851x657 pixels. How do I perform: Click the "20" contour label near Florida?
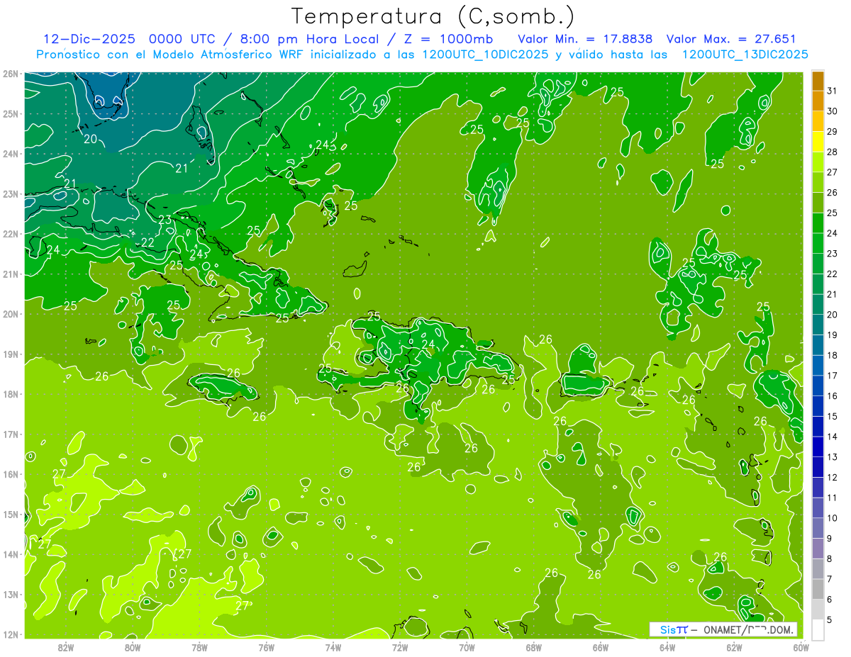point(90,139)
